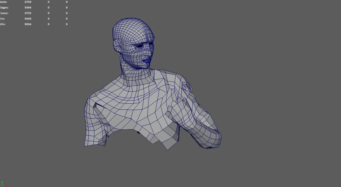Screen dimensions: 341x187
Task: Click the "Edges:" poly count label
Action: tap(4, 8)
